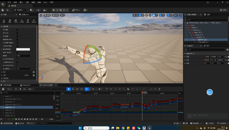Click the viewport Lit mode button
Viewport: 229px width, 130px height.
coord(55,15)
